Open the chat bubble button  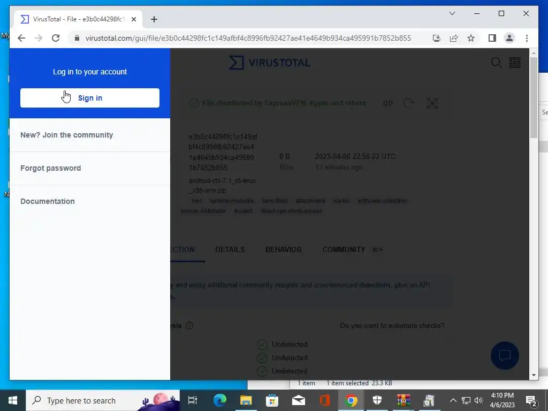[505, 355]
